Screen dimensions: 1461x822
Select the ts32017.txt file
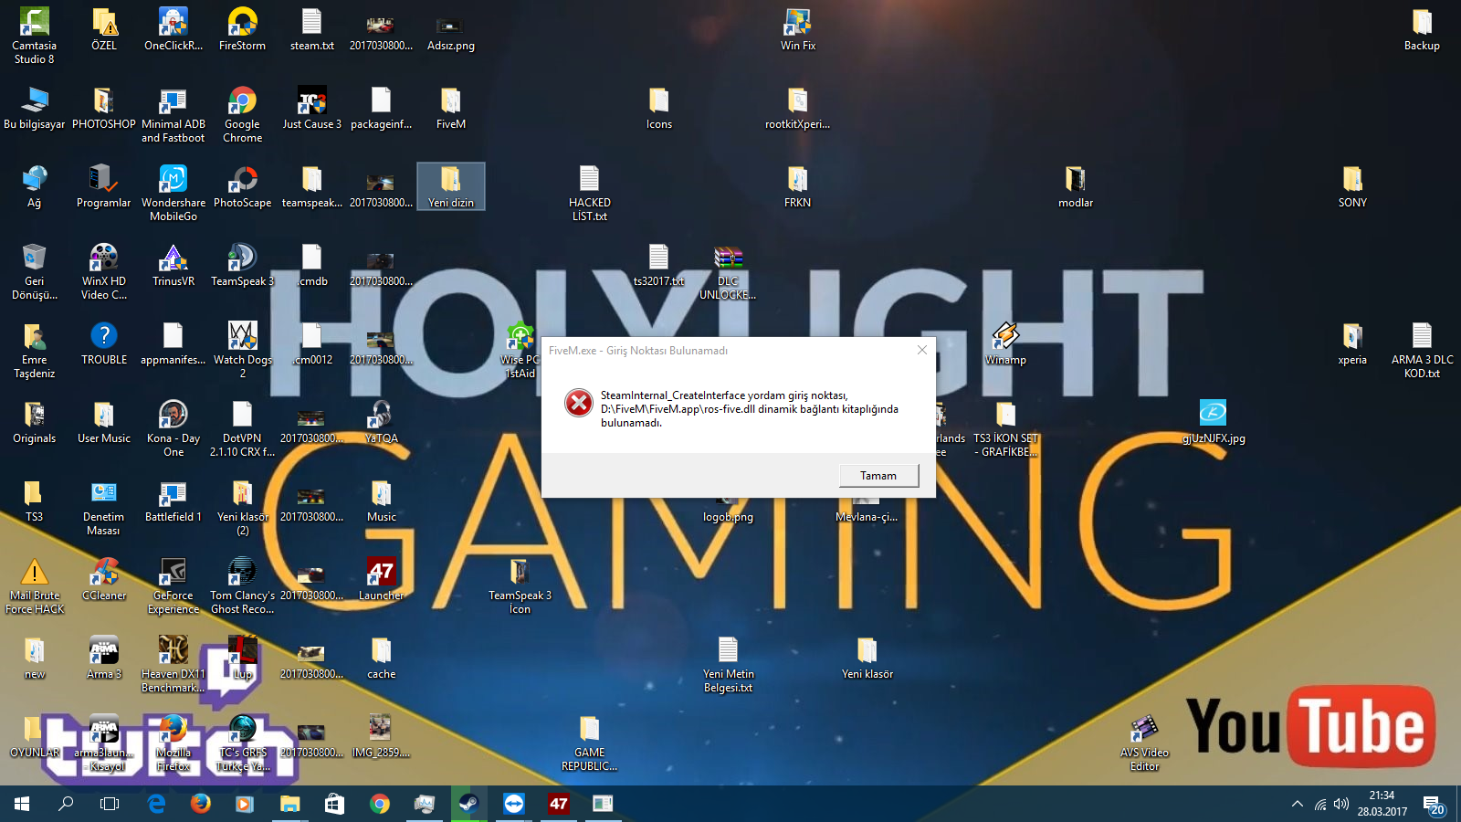(x=658, y=266)
